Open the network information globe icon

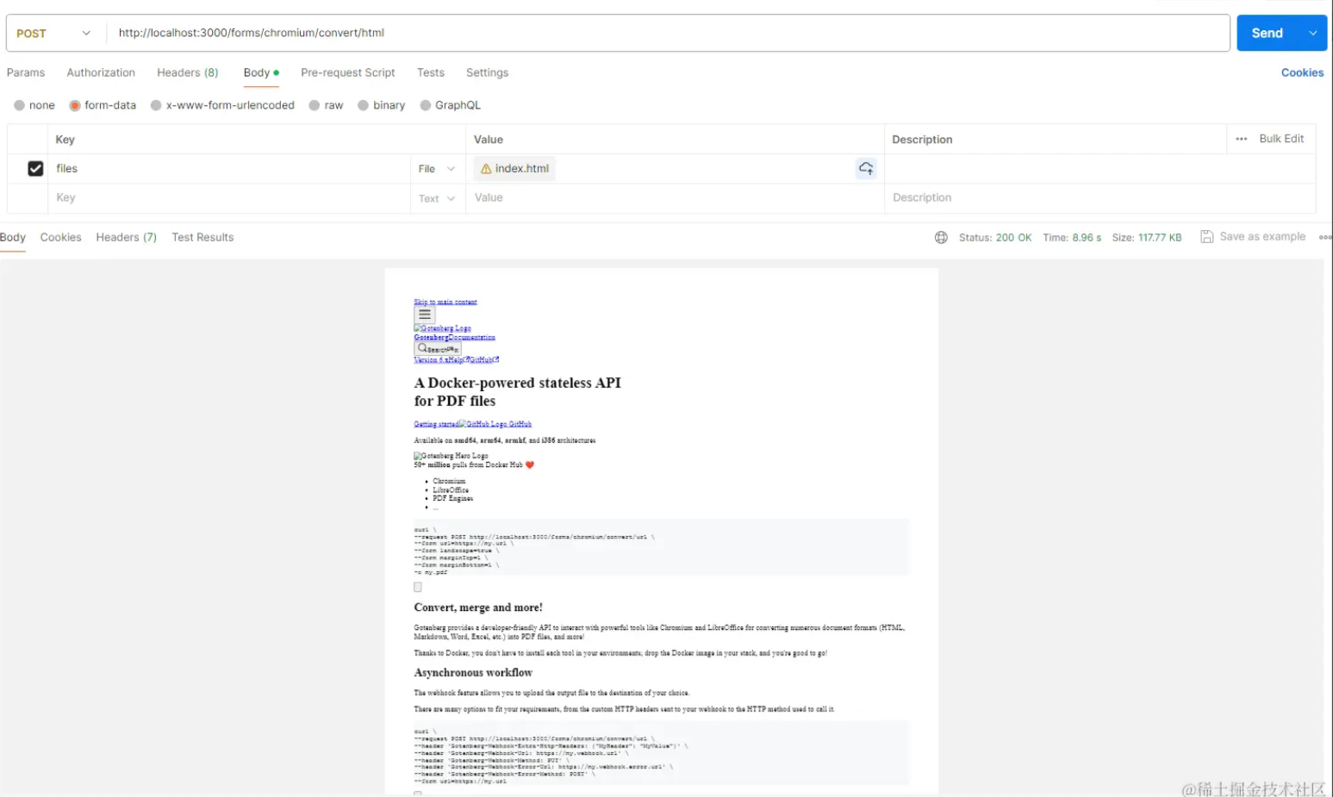[941, 237]
